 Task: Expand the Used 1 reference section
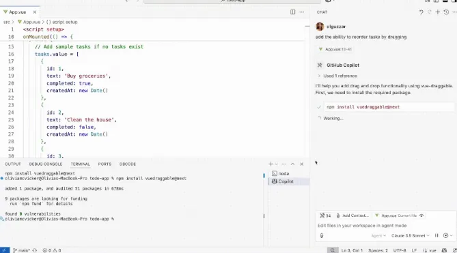[337, 76]
